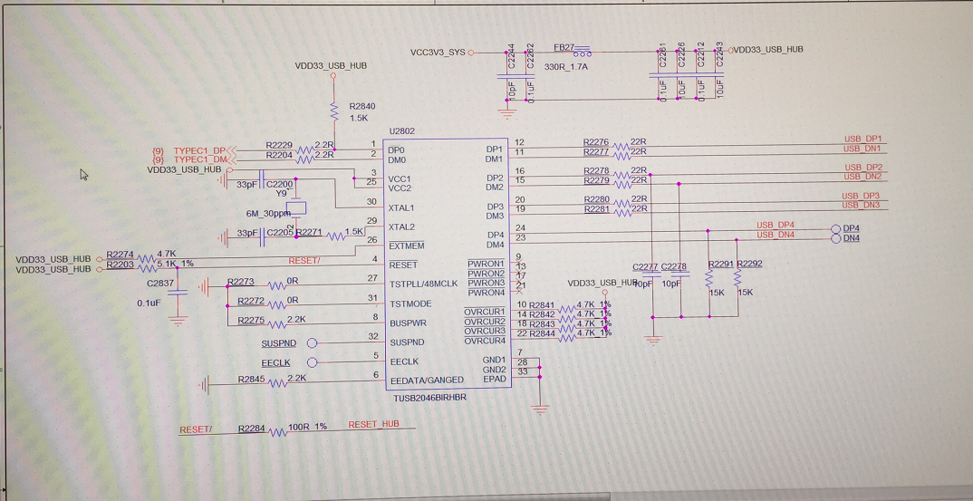Select the R2841 4.7K resistor symbol
The height and width of the screenshot is (501, 973).
coord(567,309)
